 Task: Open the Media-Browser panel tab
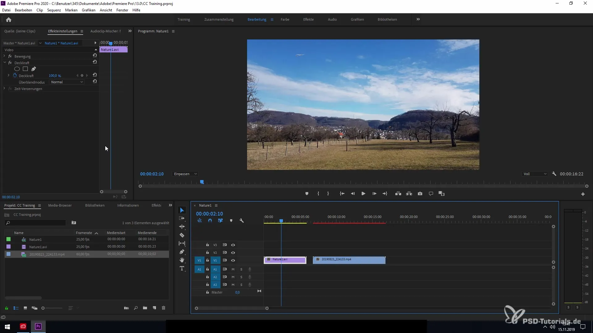(60, 205)
